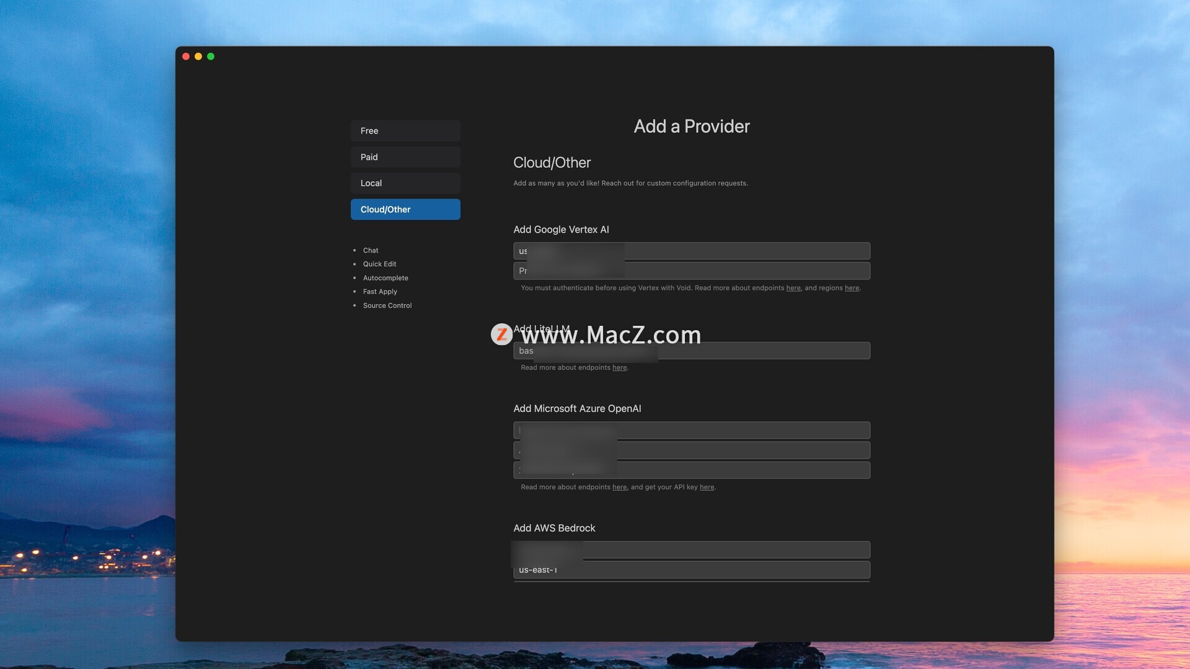Open Azure endpoints 'here' link

(x=620, y=488)
